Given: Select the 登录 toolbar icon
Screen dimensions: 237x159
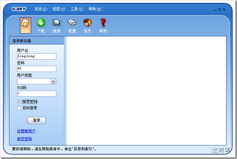Looking at the screenshot, I should (x=25, y=25).
